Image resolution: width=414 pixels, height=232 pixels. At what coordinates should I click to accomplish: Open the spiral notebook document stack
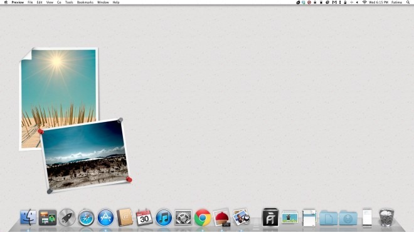click(309, 218)
